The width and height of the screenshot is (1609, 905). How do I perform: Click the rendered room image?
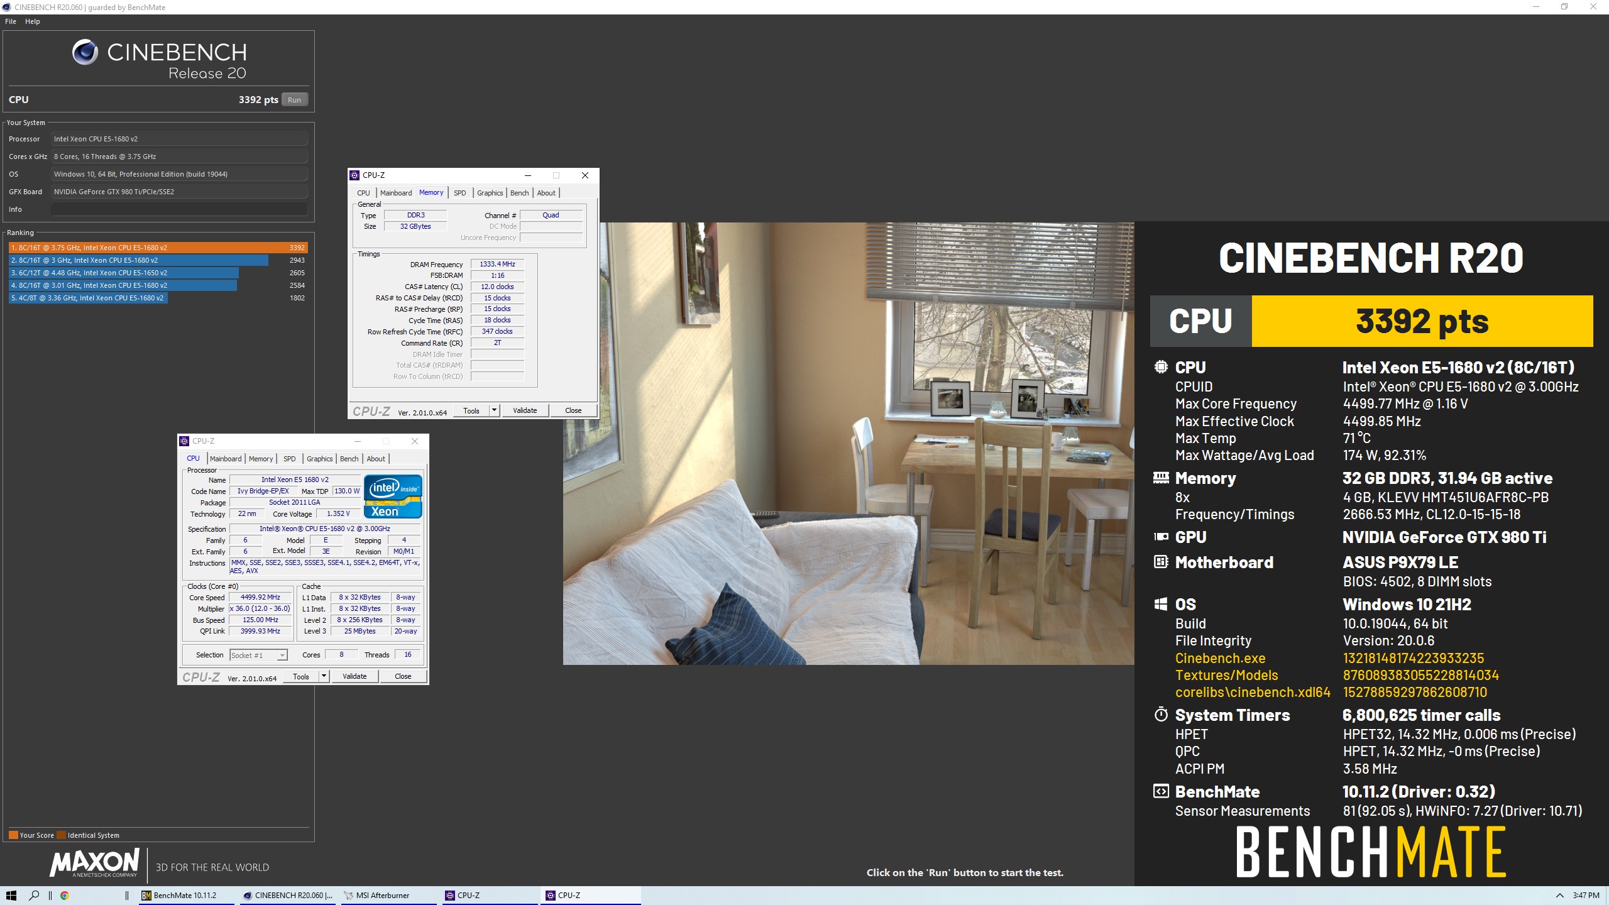(x=848, y=443)
